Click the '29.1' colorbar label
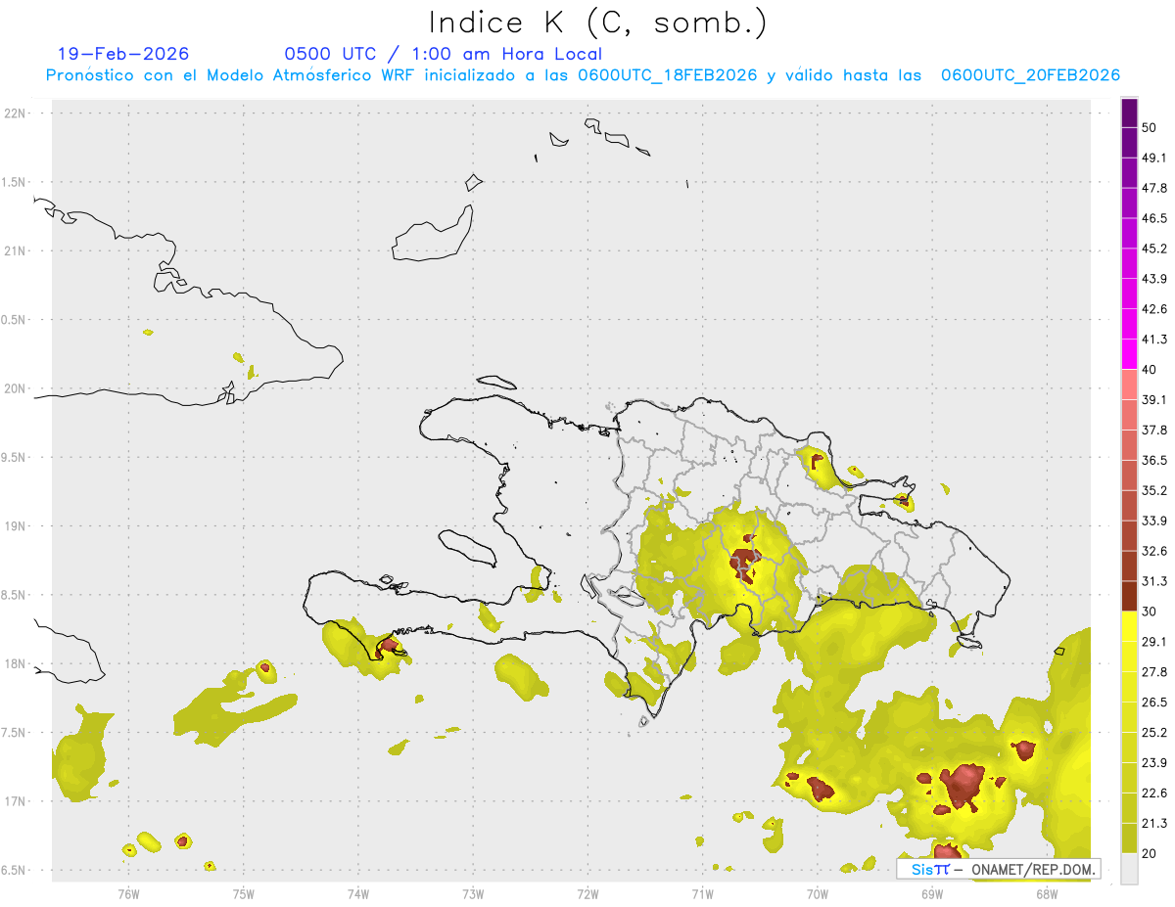 point(1154,642)
